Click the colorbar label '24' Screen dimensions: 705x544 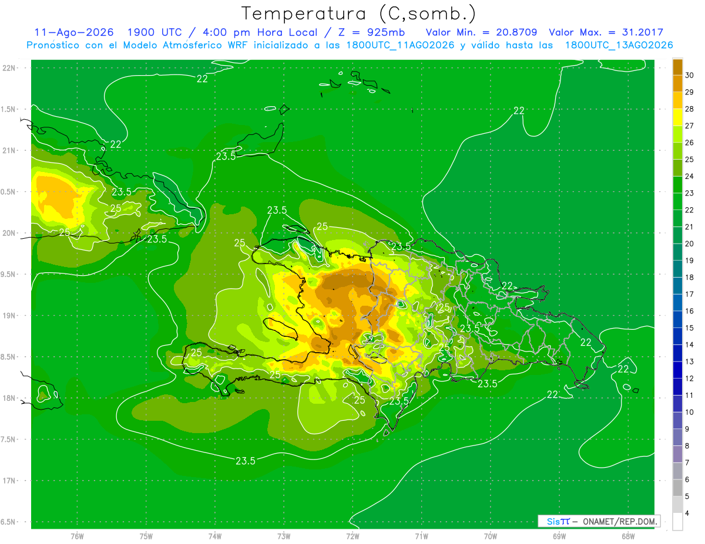[689, 177]
